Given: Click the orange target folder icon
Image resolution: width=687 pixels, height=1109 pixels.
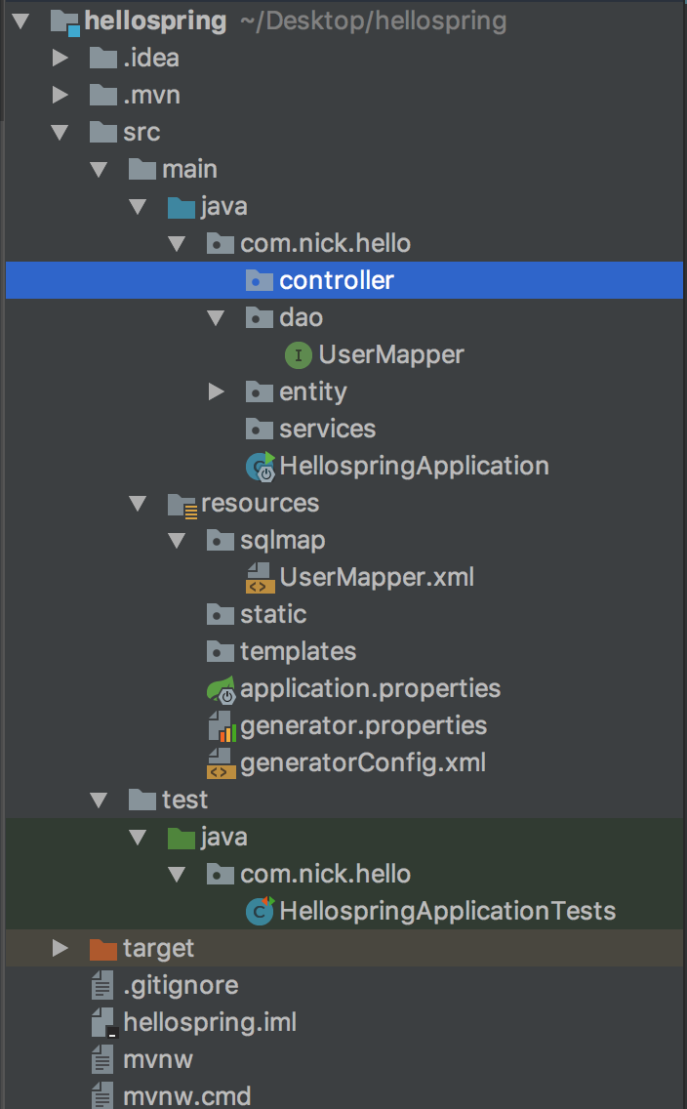Looking at the screenshot, I should tap(103, 949).
